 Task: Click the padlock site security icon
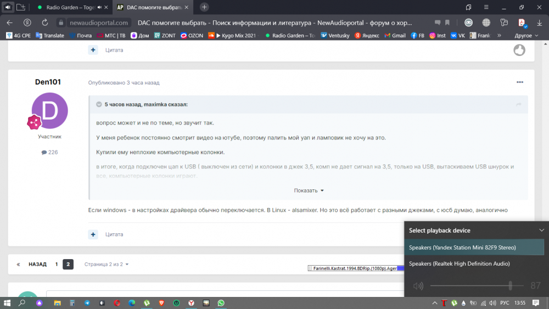coord(61,23)
